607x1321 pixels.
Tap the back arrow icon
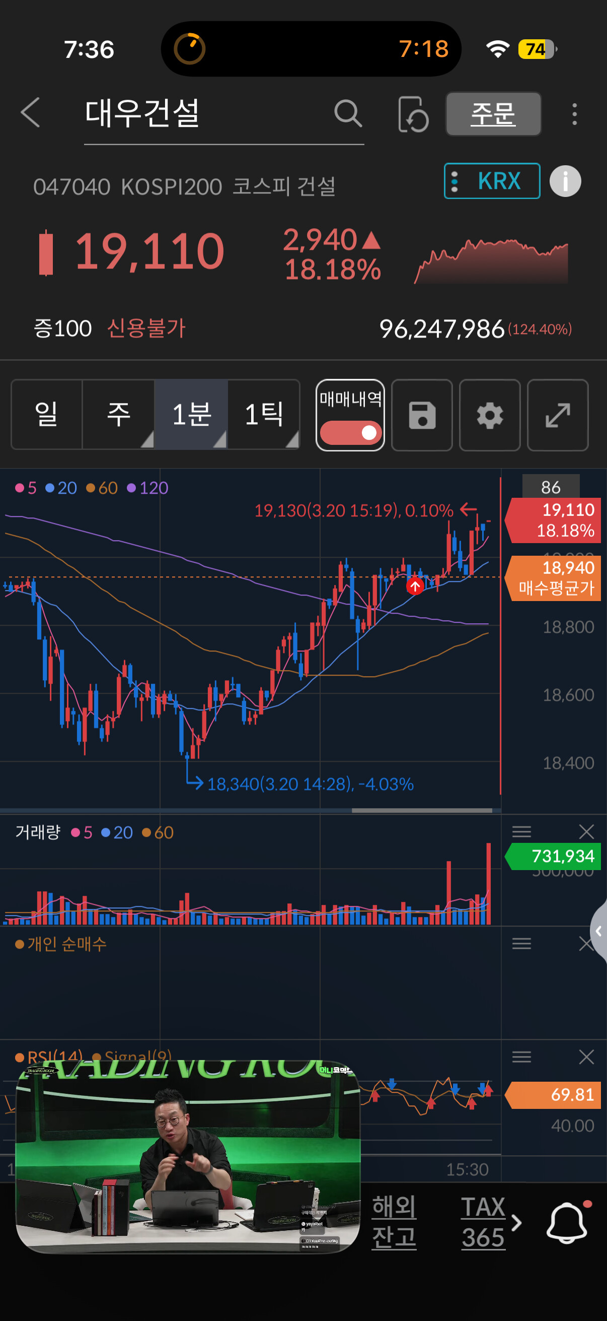pos(31,112)
